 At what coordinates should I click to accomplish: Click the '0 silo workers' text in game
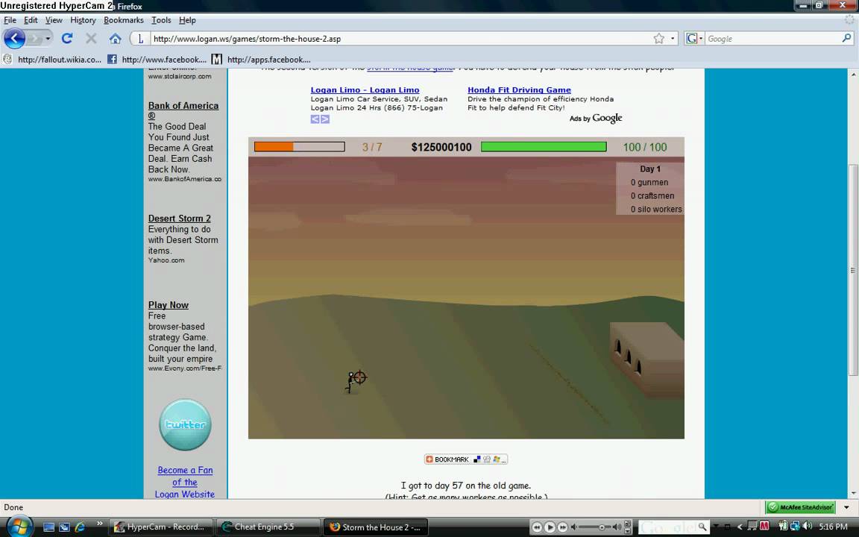[x=655, y=210]
